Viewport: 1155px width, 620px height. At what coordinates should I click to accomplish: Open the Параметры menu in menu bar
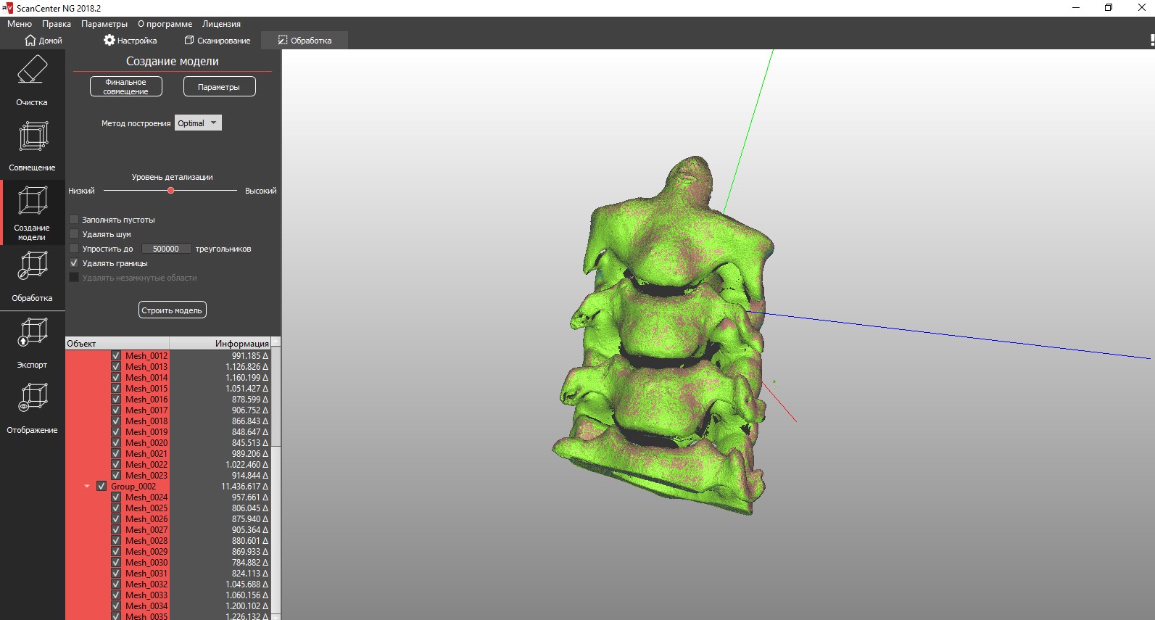click(x=104, y=24)
